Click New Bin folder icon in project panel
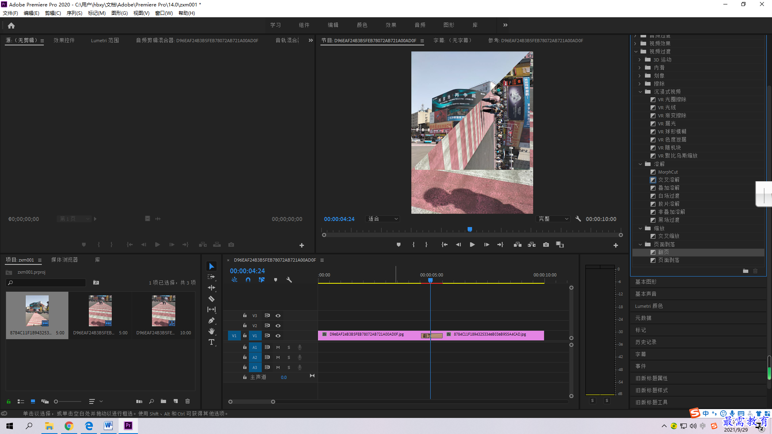772x434 pixels. 163,401
